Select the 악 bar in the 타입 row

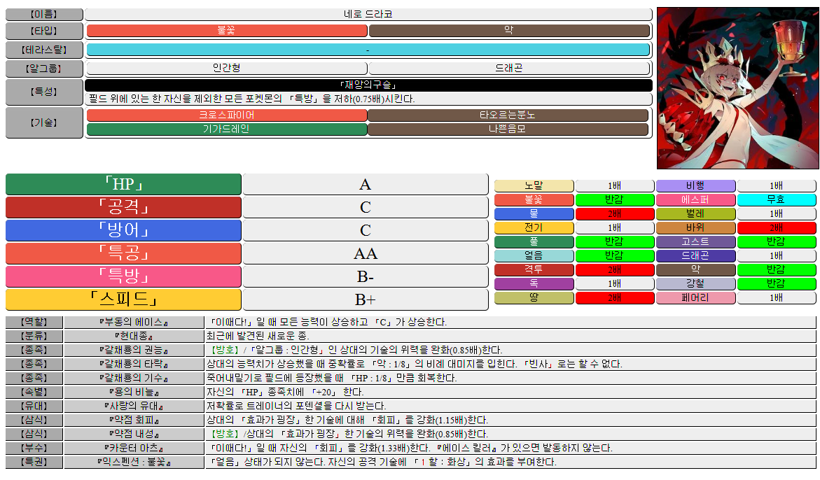[509, 31]
